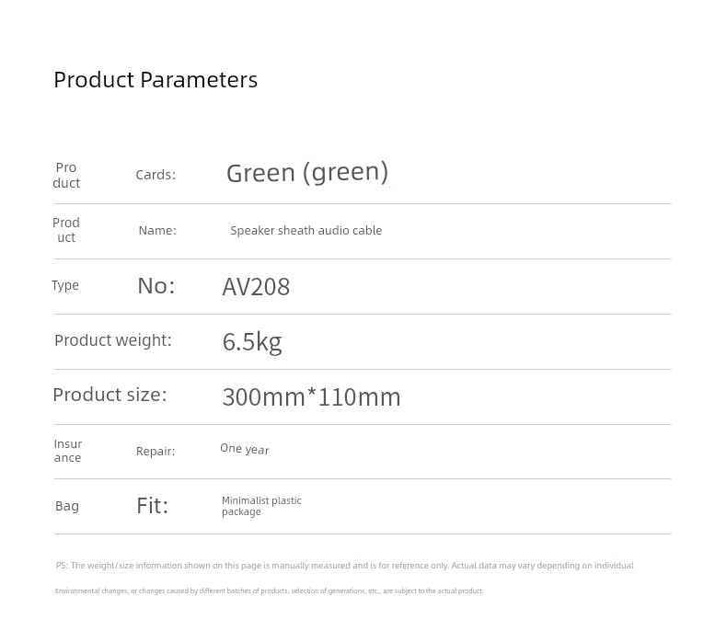This screenshot has width=727, height=631.
Task: Select the Fit: label
Action: click(x=152, y=506)
